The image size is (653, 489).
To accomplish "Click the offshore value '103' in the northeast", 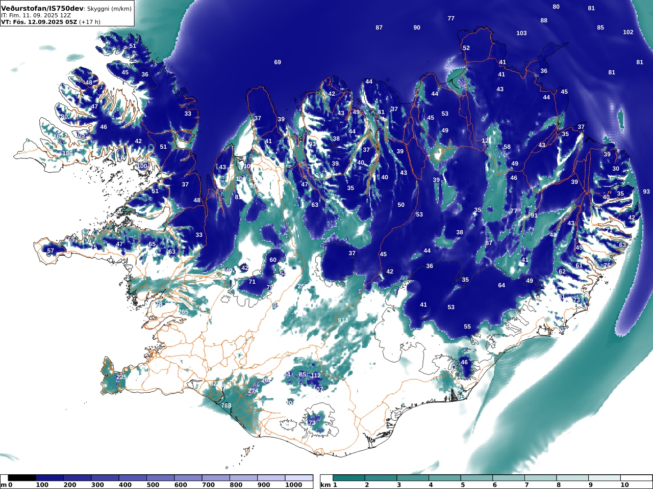I will point(521,33).
